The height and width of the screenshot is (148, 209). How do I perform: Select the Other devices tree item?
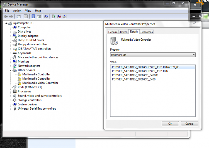(26, 70)
